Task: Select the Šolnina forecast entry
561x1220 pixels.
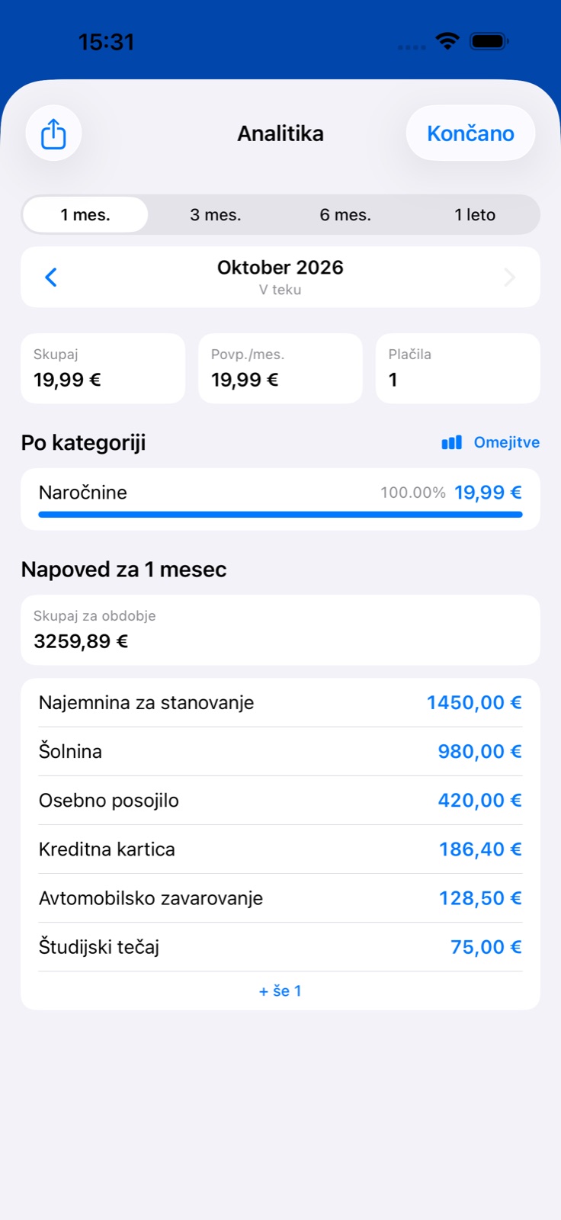Action: [x=280, y=751]
